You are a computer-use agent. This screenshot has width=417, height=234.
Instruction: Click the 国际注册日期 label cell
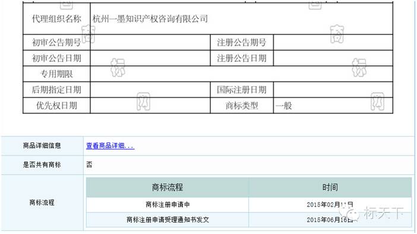click(x=242, y=90)
